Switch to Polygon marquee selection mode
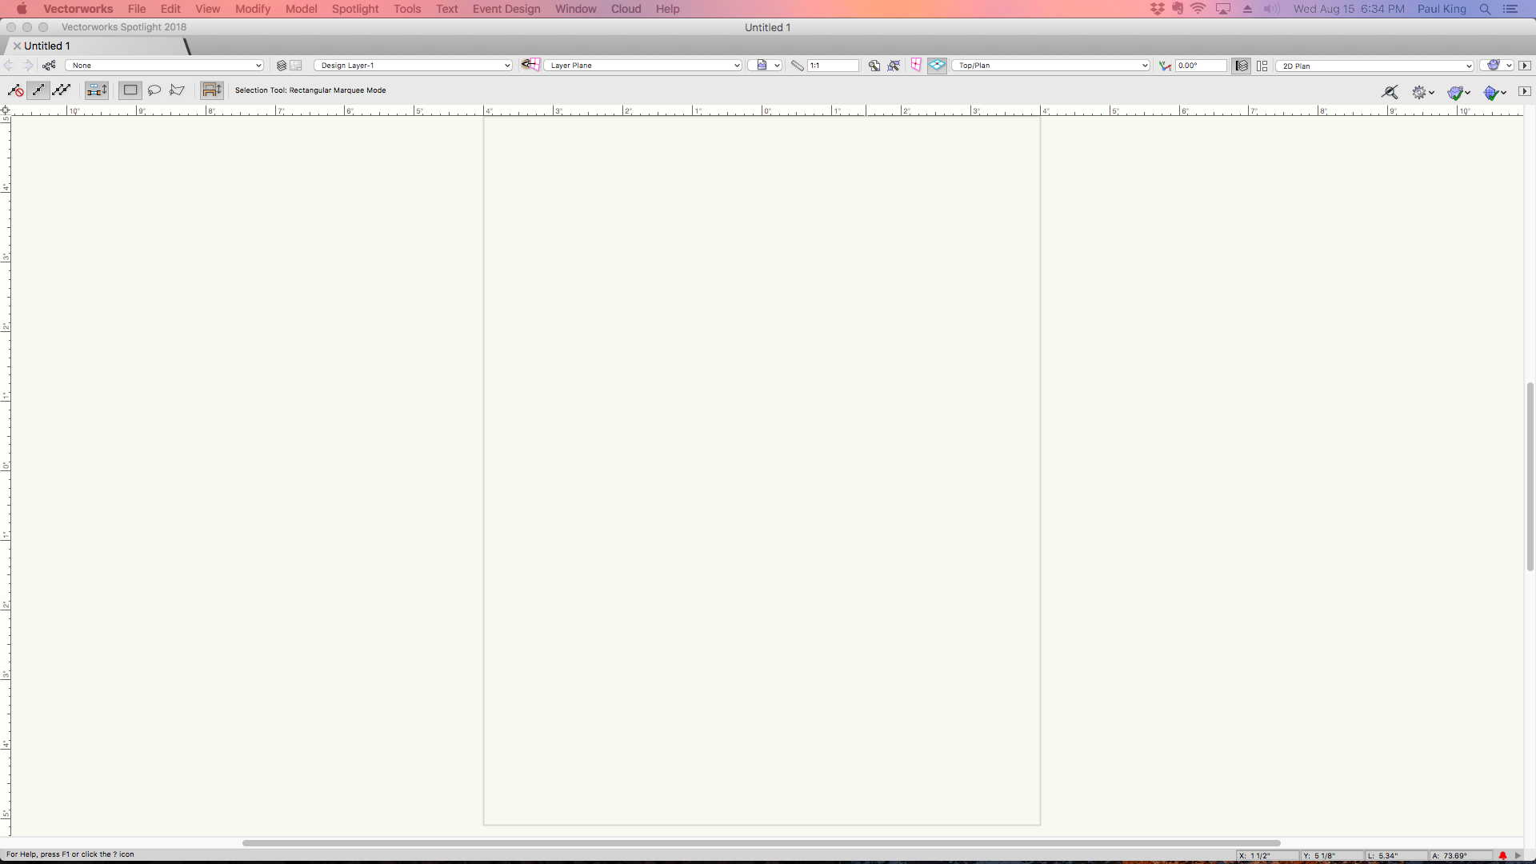1536x864 pixels. [178, 90]
